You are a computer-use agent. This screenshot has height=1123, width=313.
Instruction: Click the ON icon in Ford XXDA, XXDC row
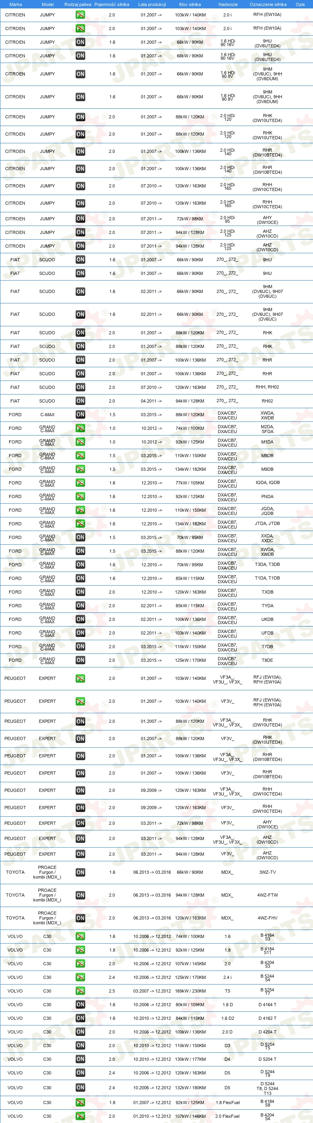(80, 537)
